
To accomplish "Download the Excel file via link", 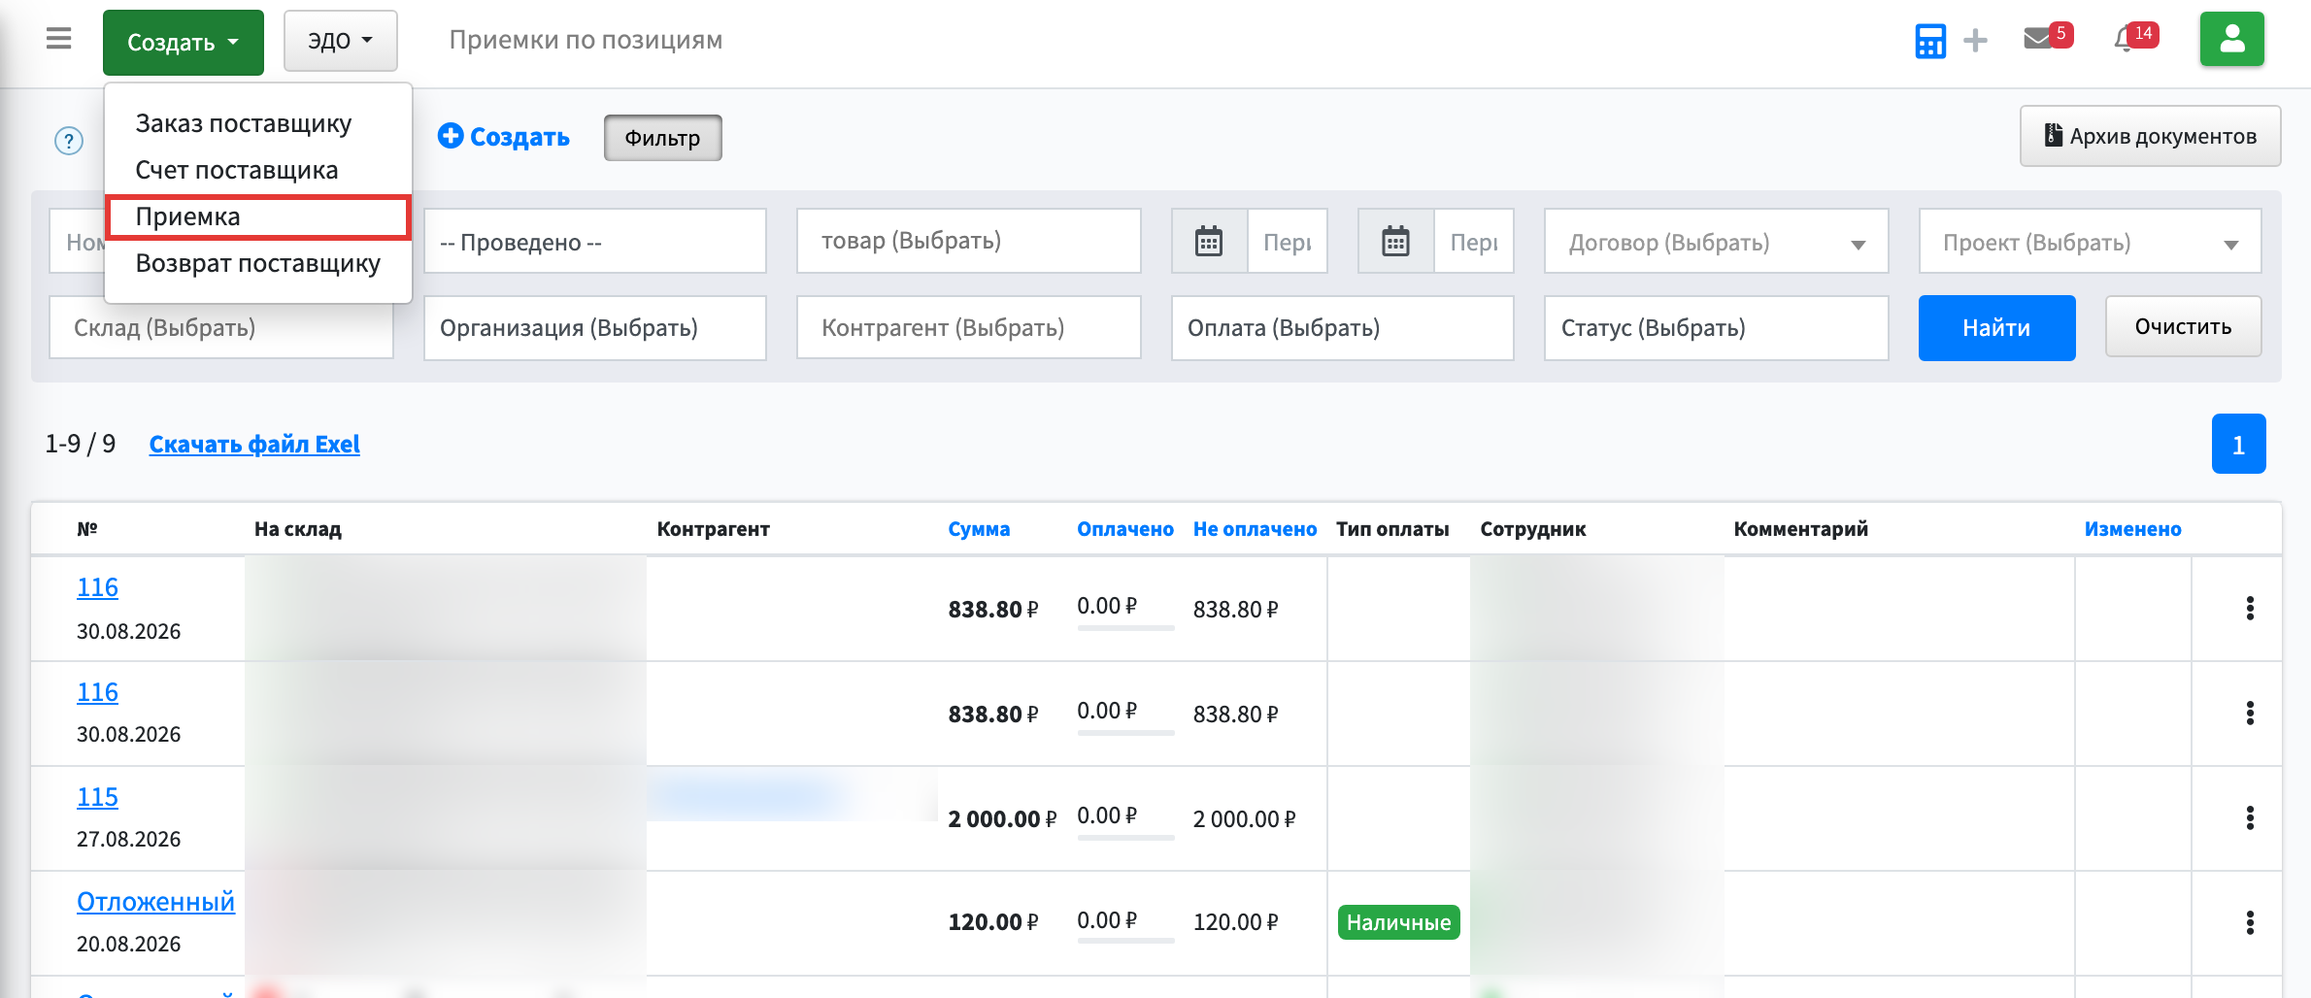I will (254, 444).
